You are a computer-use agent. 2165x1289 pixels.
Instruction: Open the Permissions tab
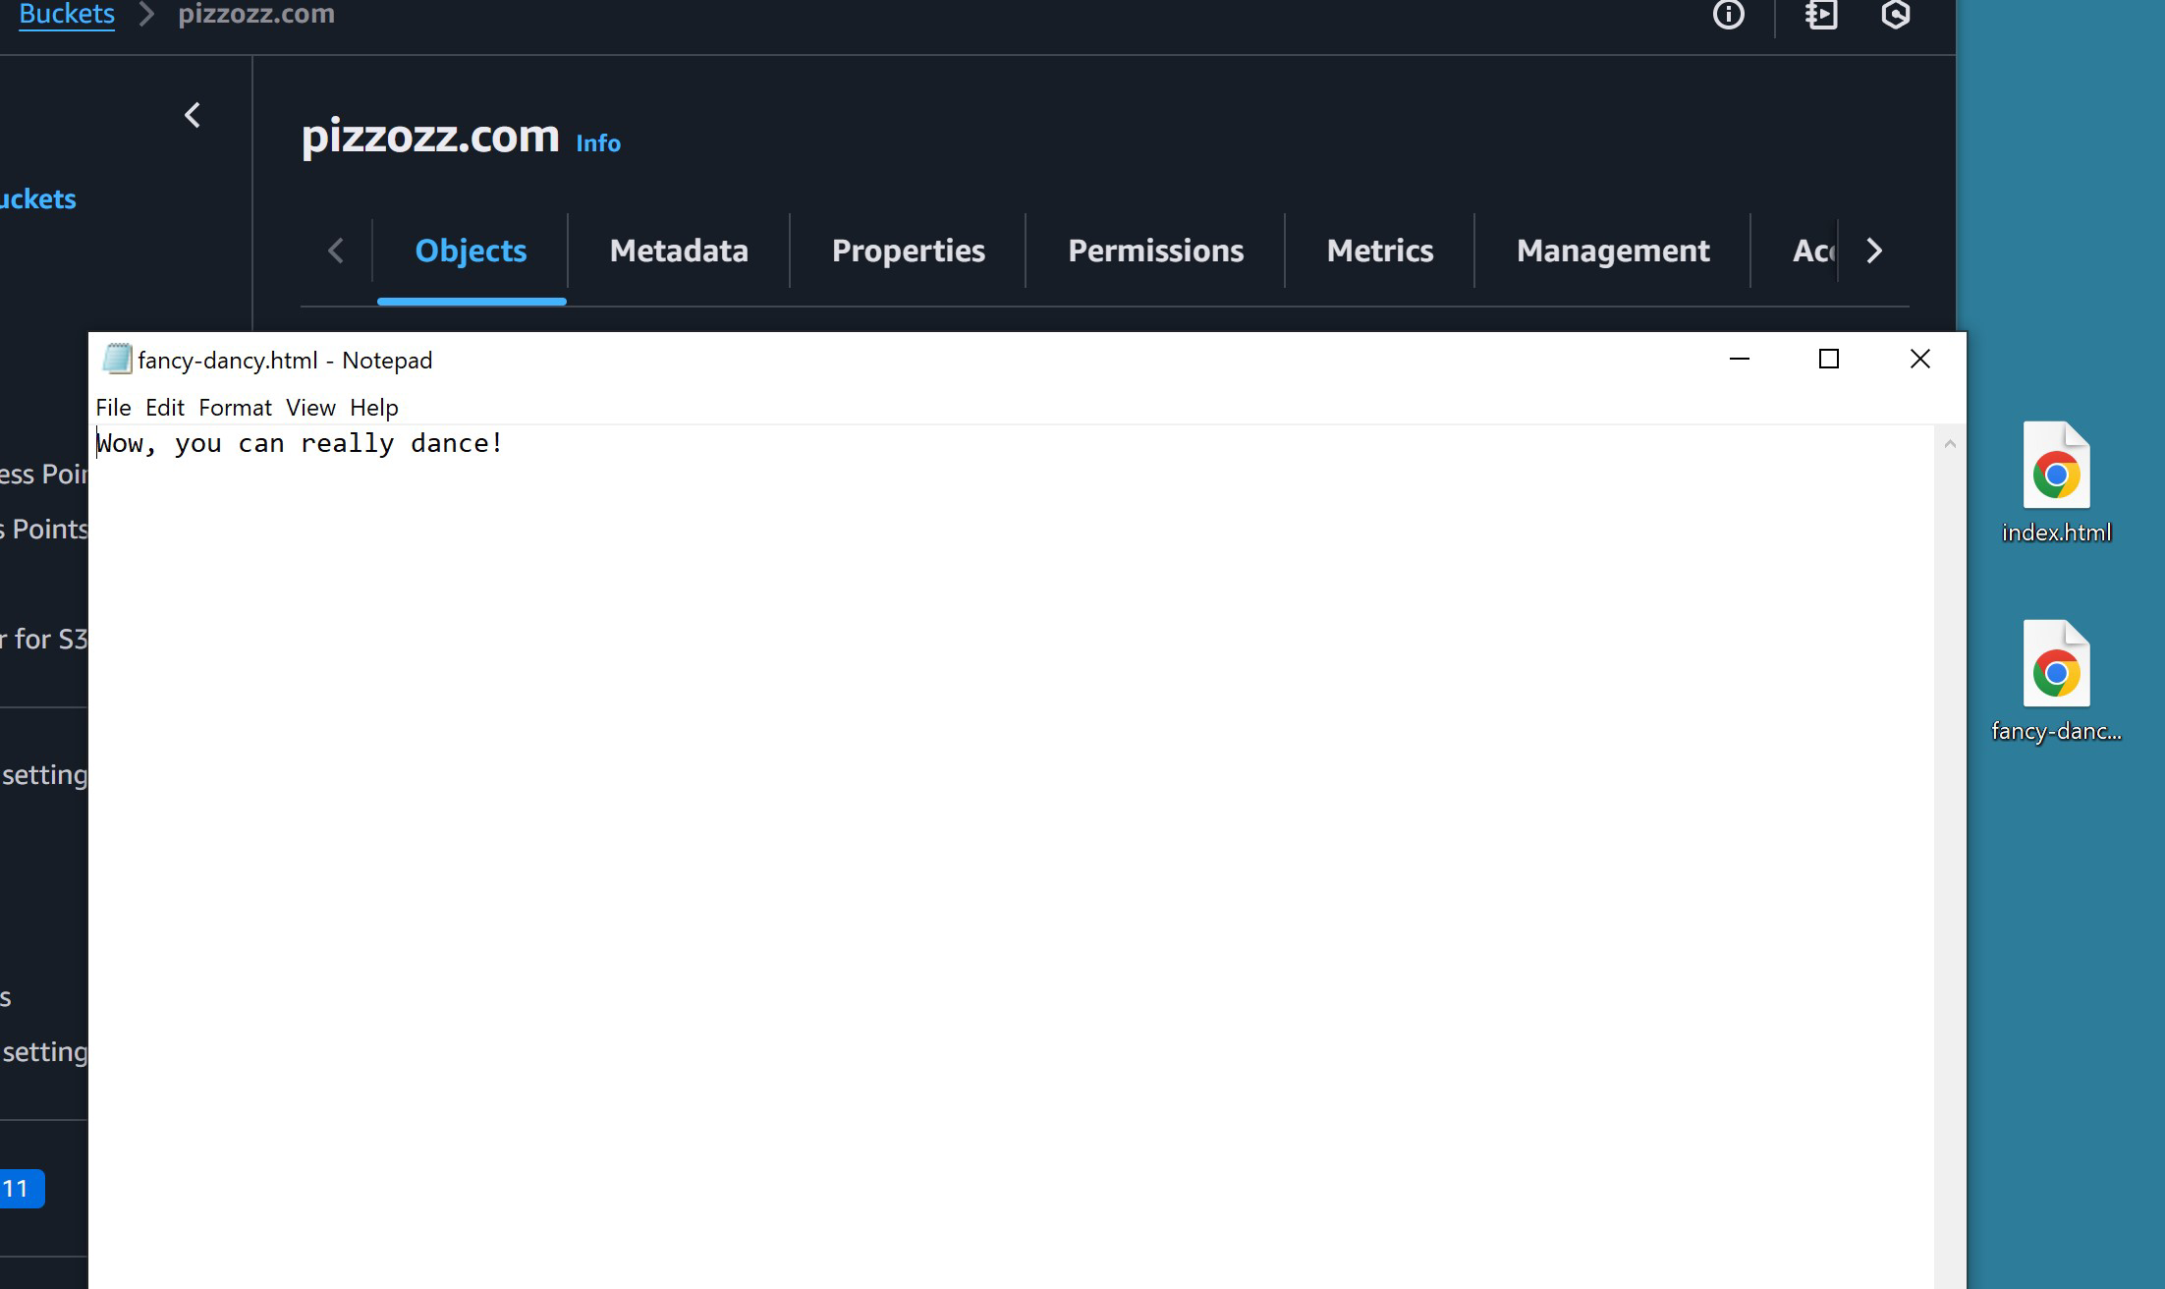tap(1155, 251)
